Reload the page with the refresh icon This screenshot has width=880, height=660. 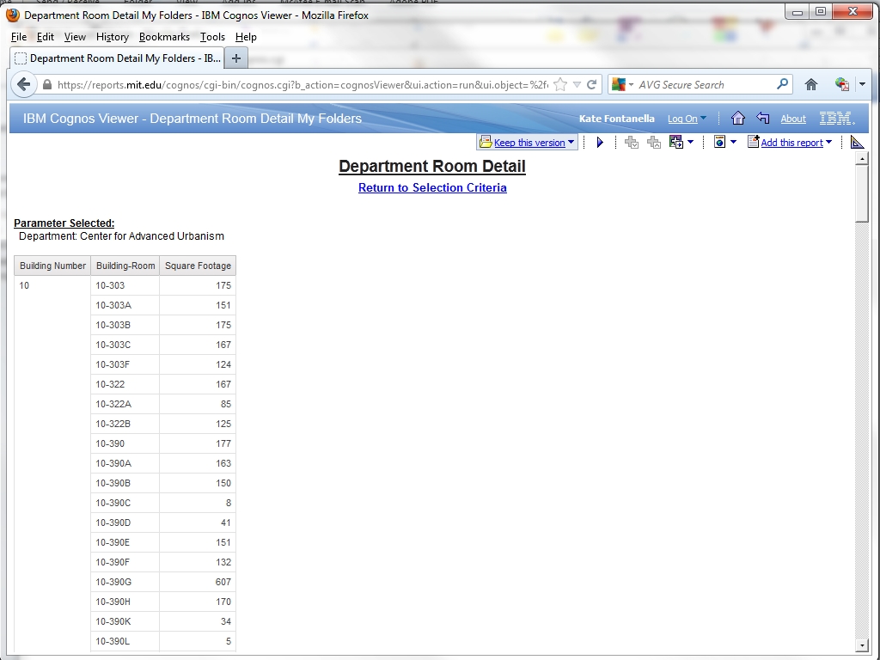pyautogui.click(x=591, y=84)
